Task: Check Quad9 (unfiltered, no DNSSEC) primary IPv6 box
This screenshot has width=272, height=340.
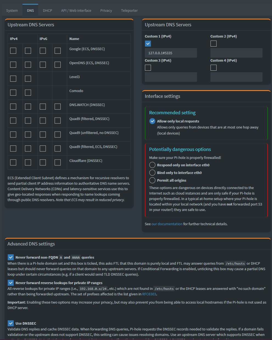Action: click(43, 135)
